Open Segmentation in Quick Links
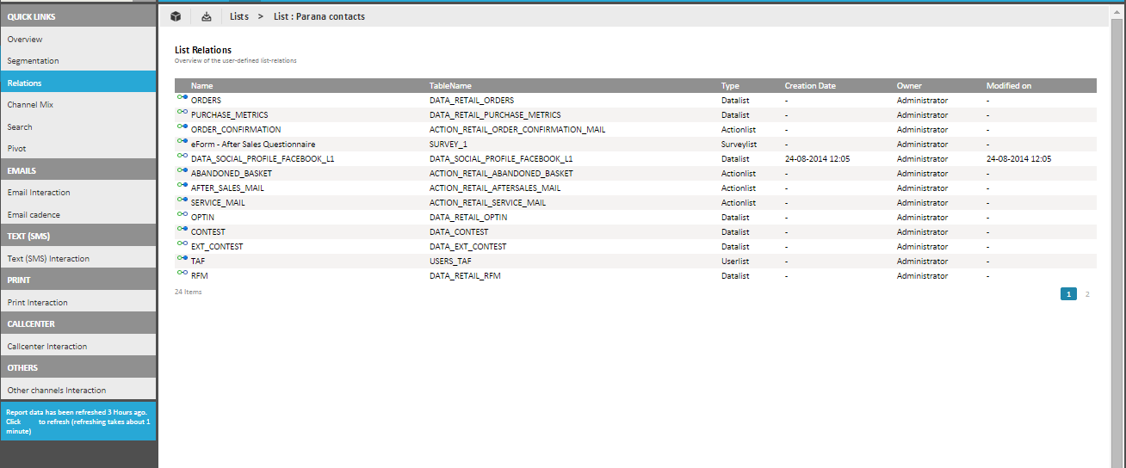This screenshot has height=468, width=1126. click(34, 61)
